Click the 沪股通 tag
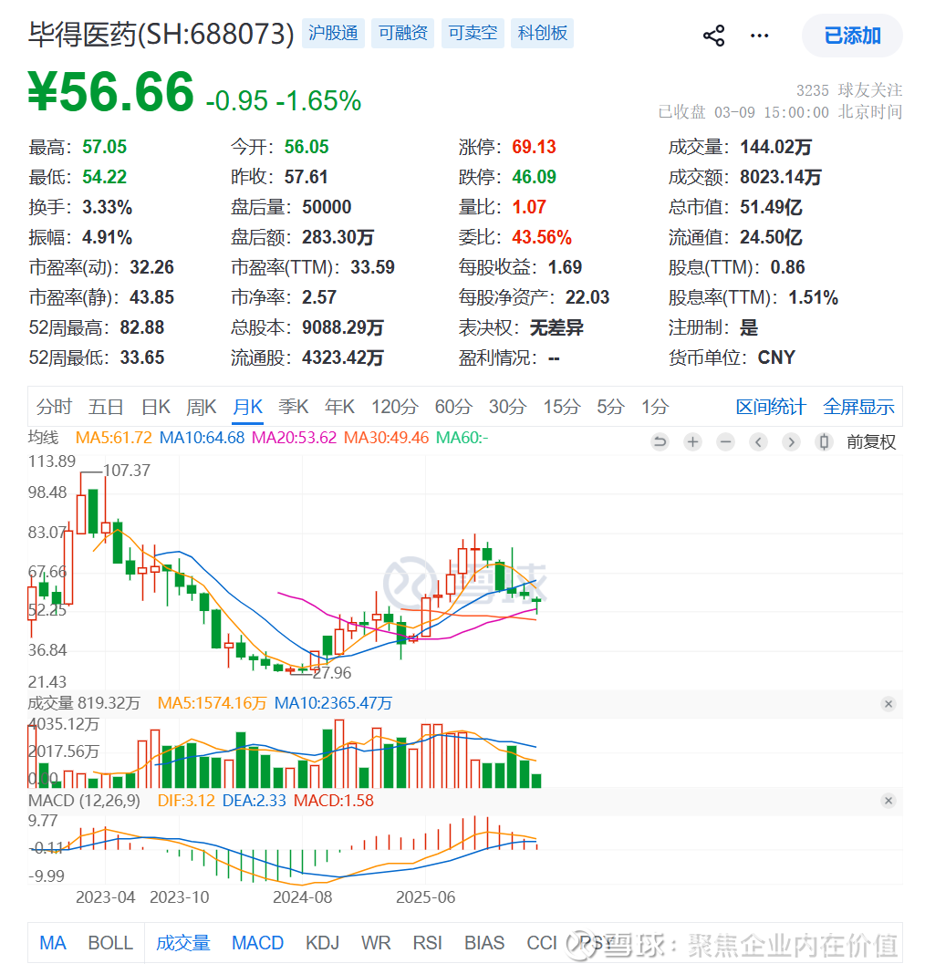925x974 pixels. [x=333, y=33]
